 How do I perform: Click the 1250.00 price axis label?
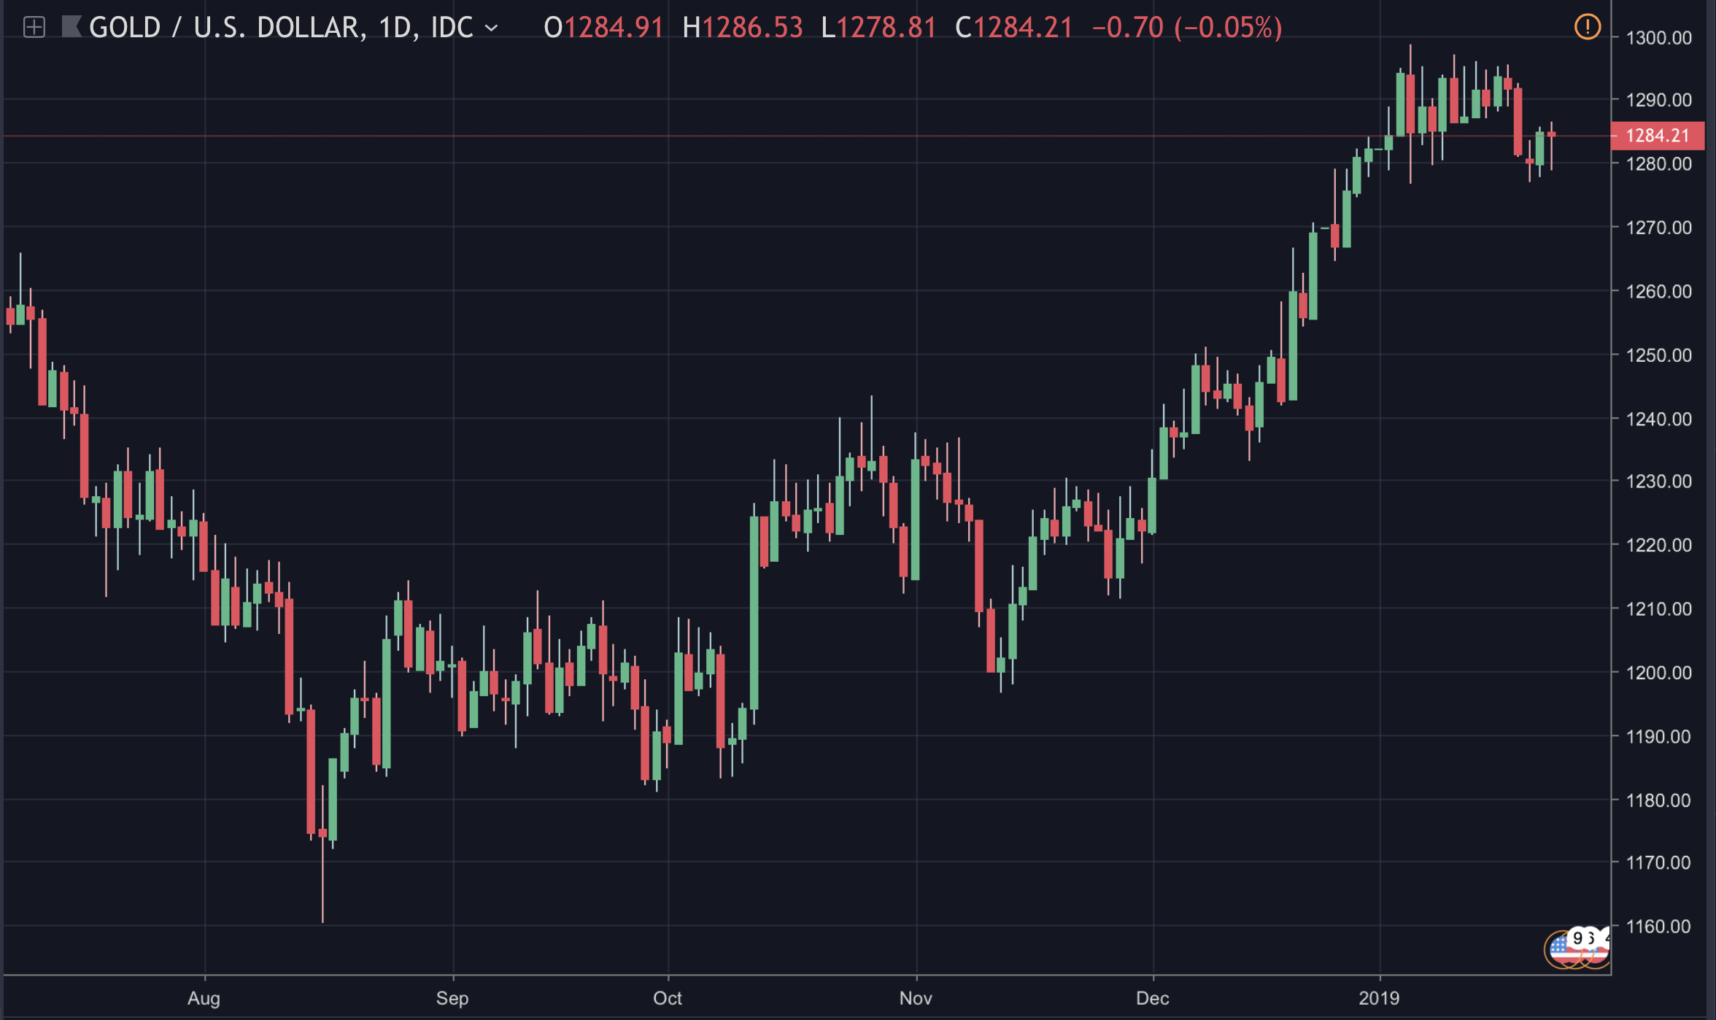(1659, 355)
